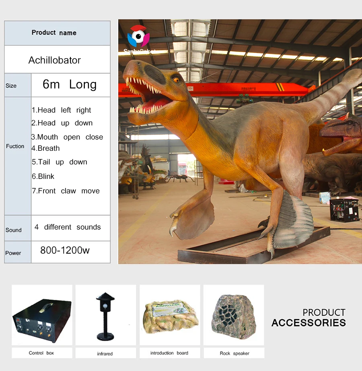362x371 pixels.
Task: Click the Product name header cell
Action: click(x=54, y=33)
